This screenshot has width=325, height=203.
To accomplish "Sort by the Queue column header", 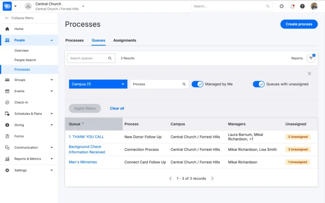I will [x=94, y=124].
